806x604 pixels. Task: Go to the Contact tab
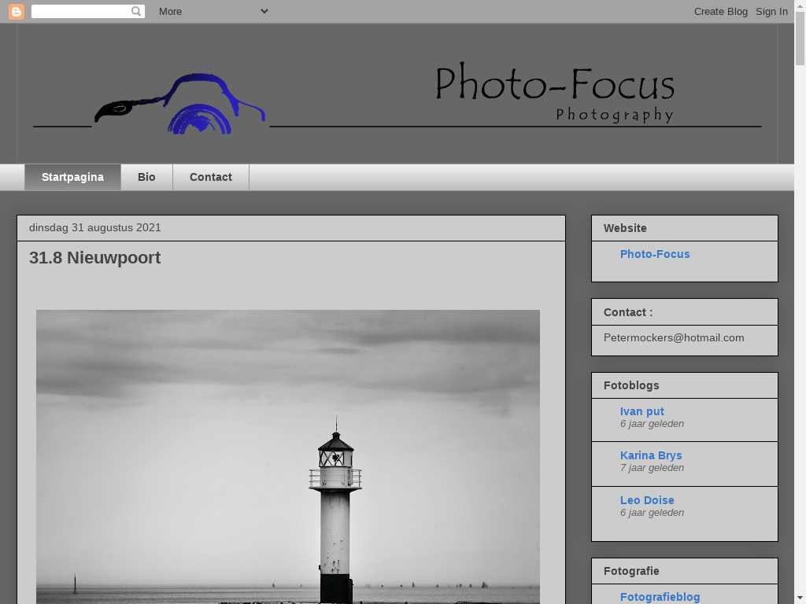(210, 177)
